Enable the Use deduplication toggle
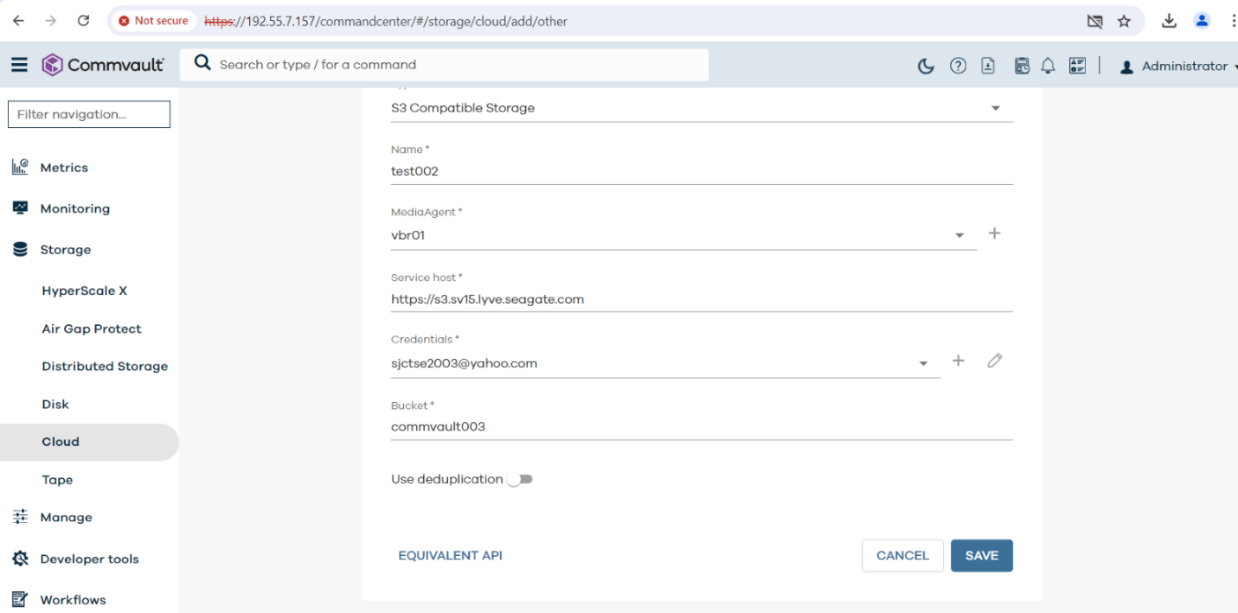 520,480
